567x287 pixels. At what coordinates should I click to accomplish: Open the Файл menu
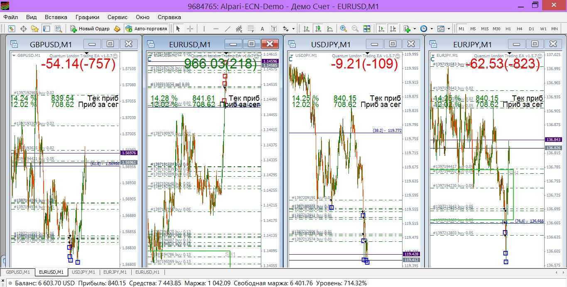[x=10, y=17]
